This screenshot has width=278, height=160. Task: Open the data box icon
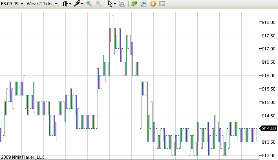tap(122, 4)
